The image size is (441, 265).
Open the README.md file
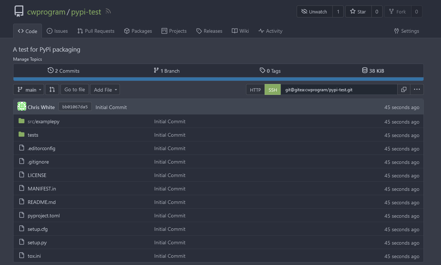click(x=42, y=202)
